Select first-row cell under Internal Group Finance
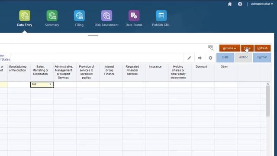This screenshot has width=277, height=156. [x=111, y=84]
